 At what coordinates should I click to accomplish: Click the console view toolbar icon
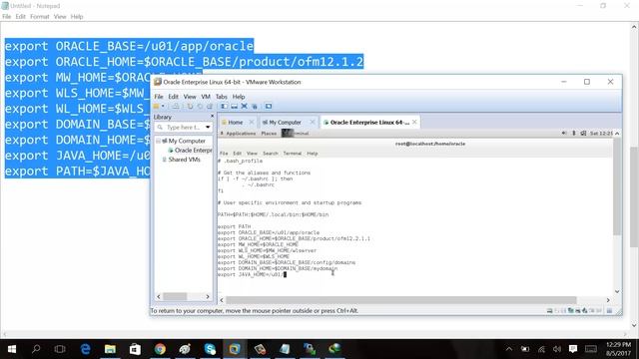coord(269,107)
